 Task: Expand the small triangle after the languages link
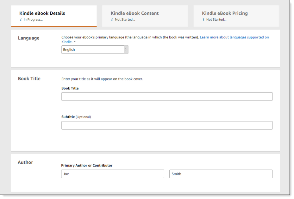coord(75,42)
